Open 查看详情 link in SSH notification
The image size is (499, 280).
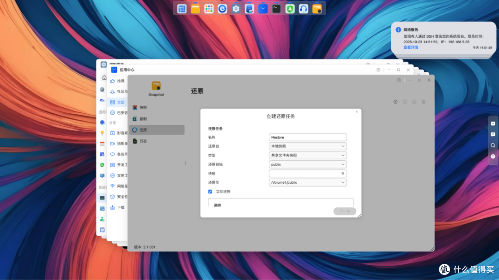[x=411, y=47]
